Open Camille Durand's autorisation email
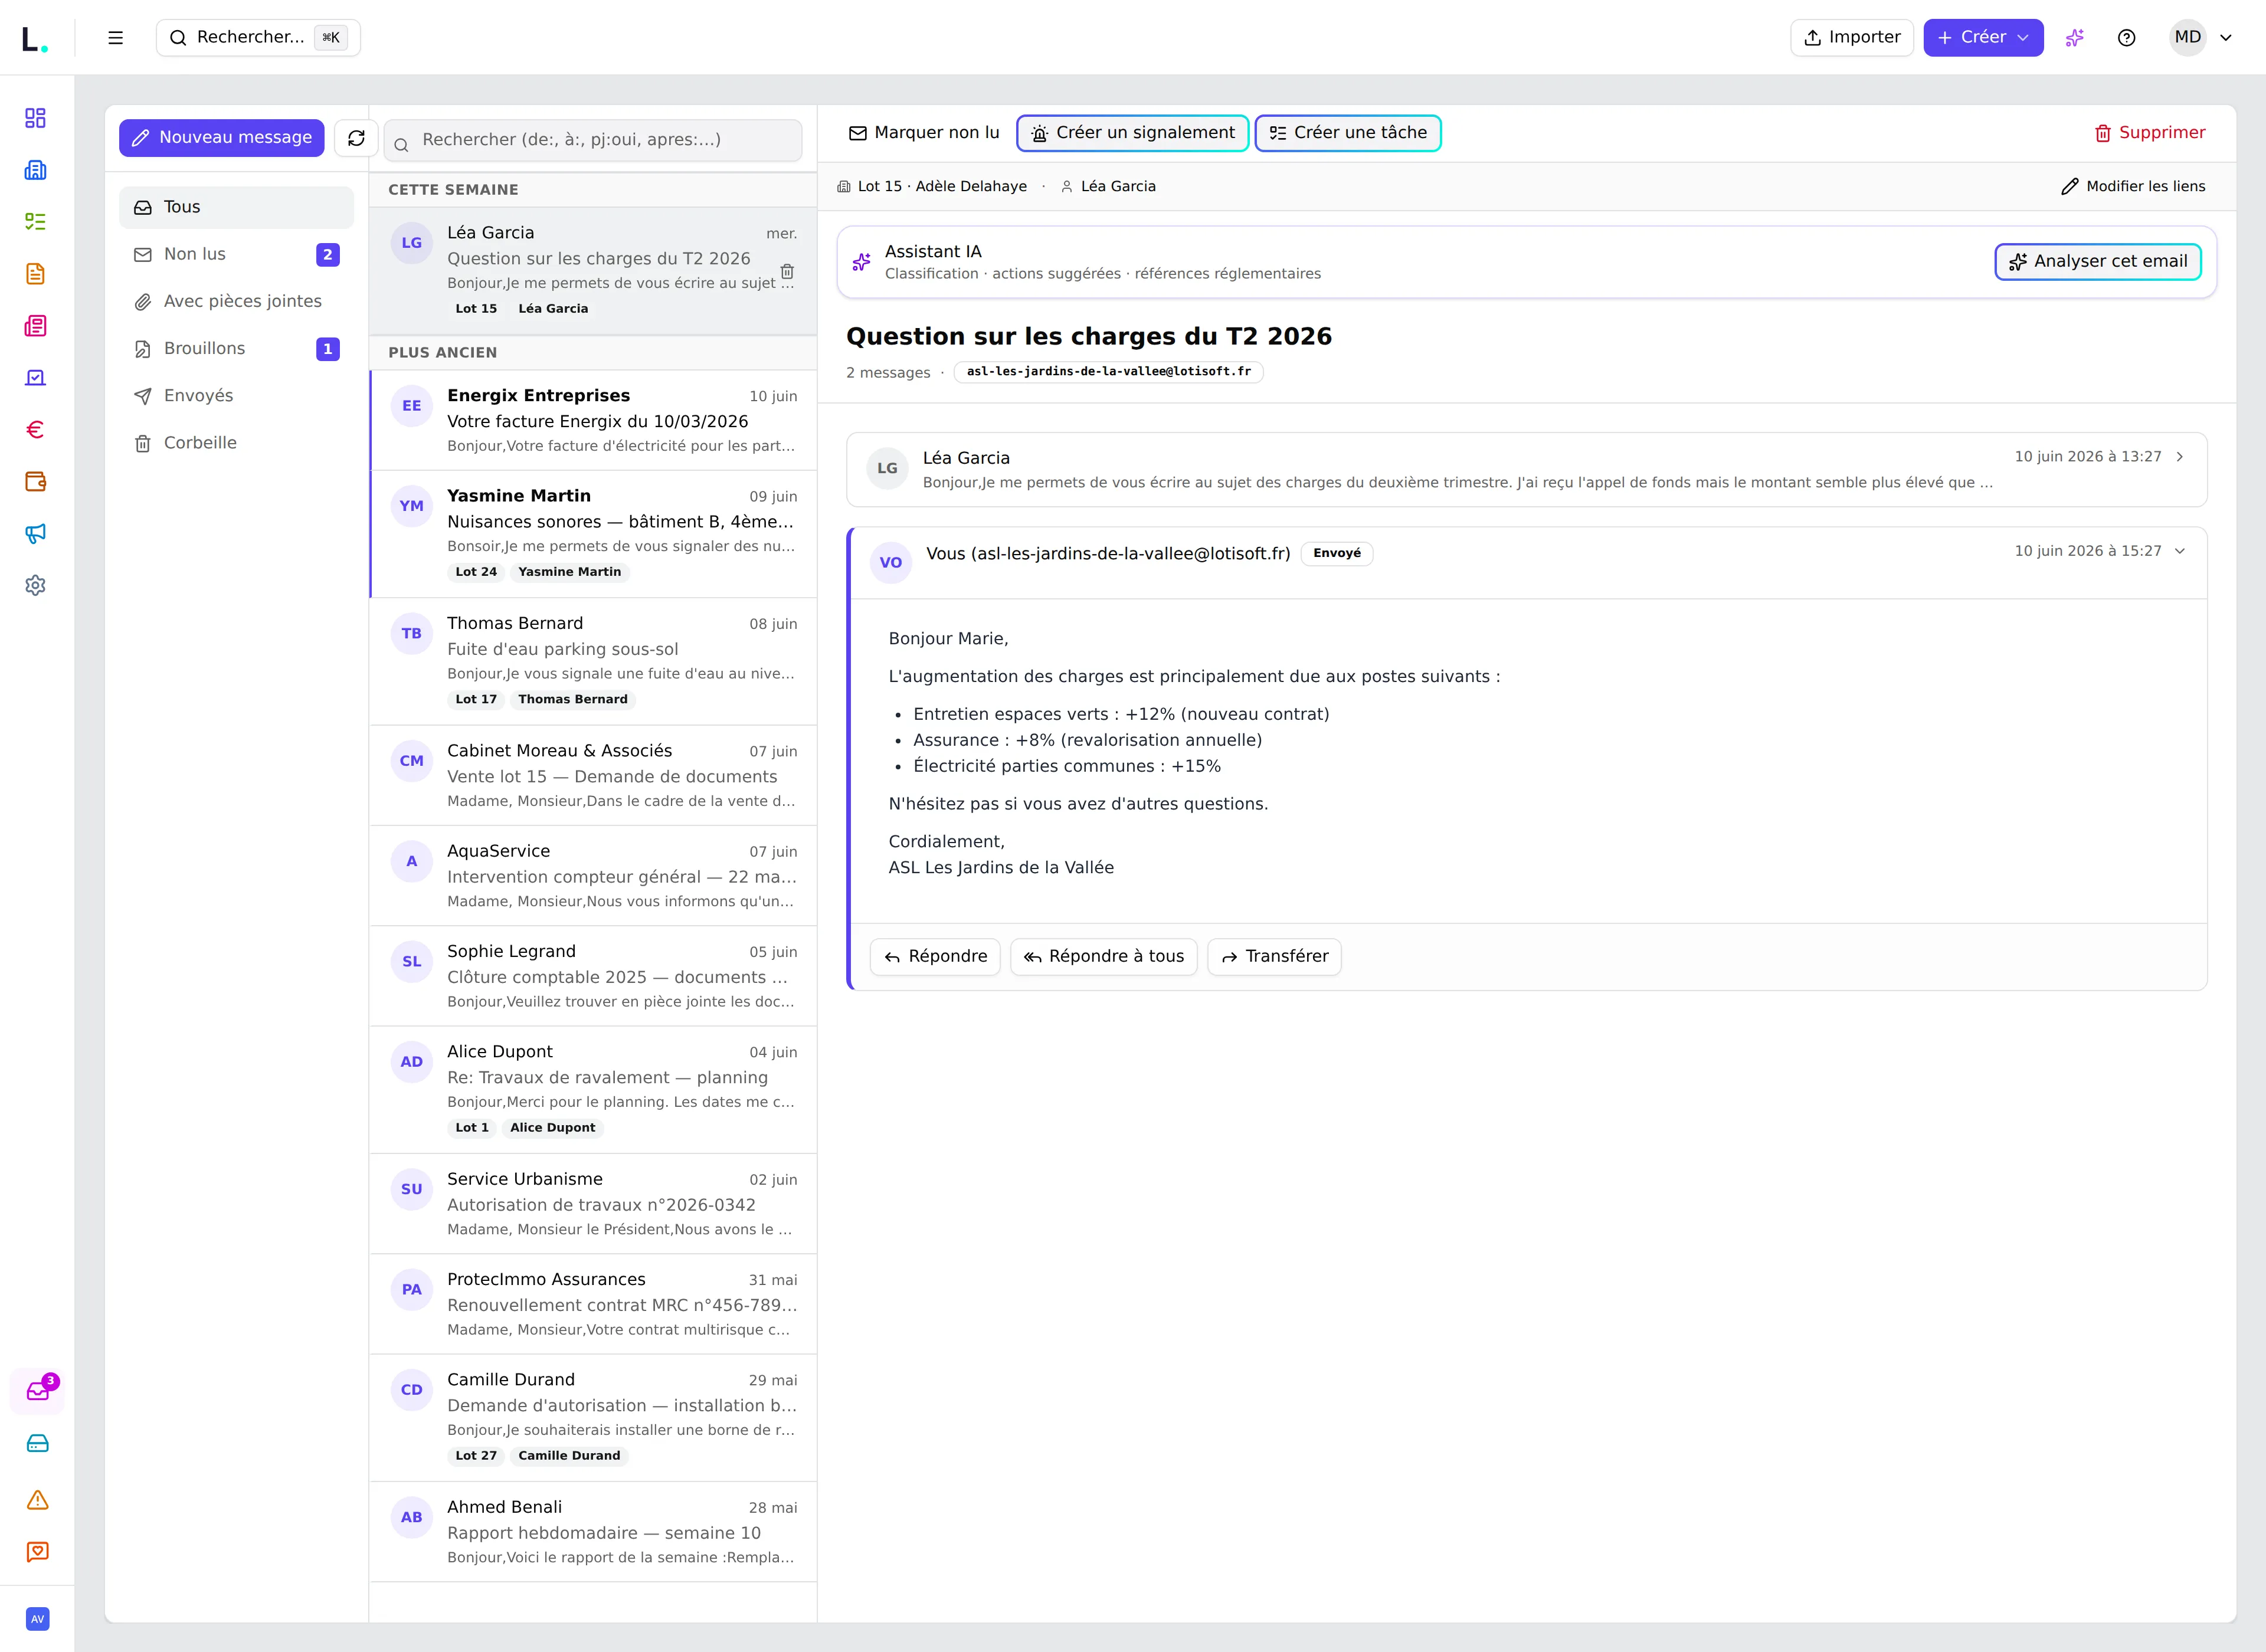 (x=594, y=1418)
